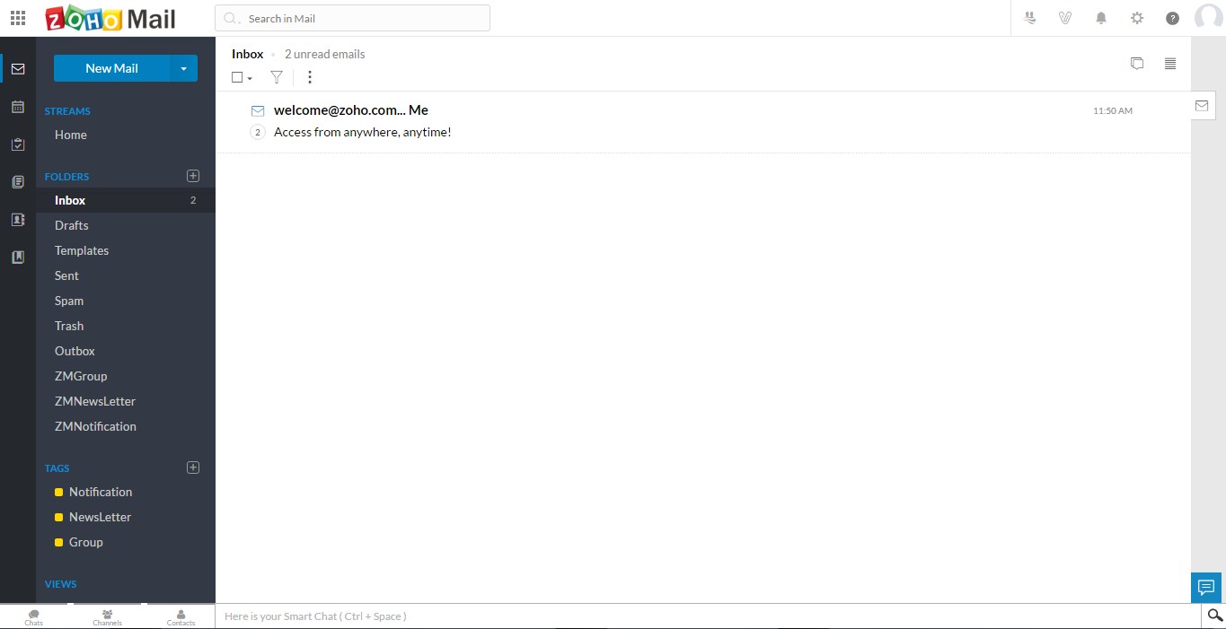Expand the New Mail dropdown arrow
The height and width of the screenshot is (629, 1226).
click(x=184, y=67)
